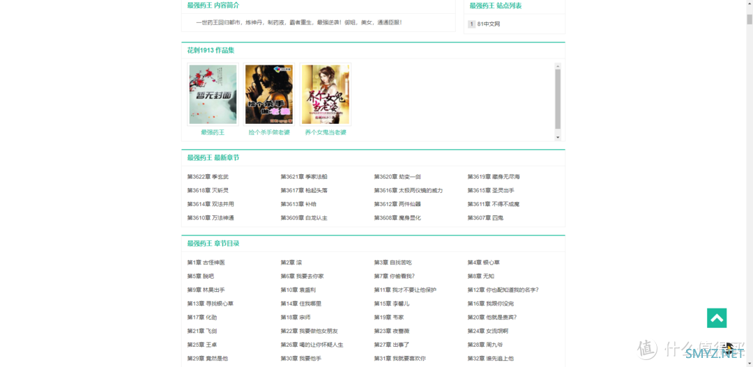The width and height of the screenshot is (753, 367).
Task: Open chapter 第9章 林昊出手
Action: pos(206,290)
